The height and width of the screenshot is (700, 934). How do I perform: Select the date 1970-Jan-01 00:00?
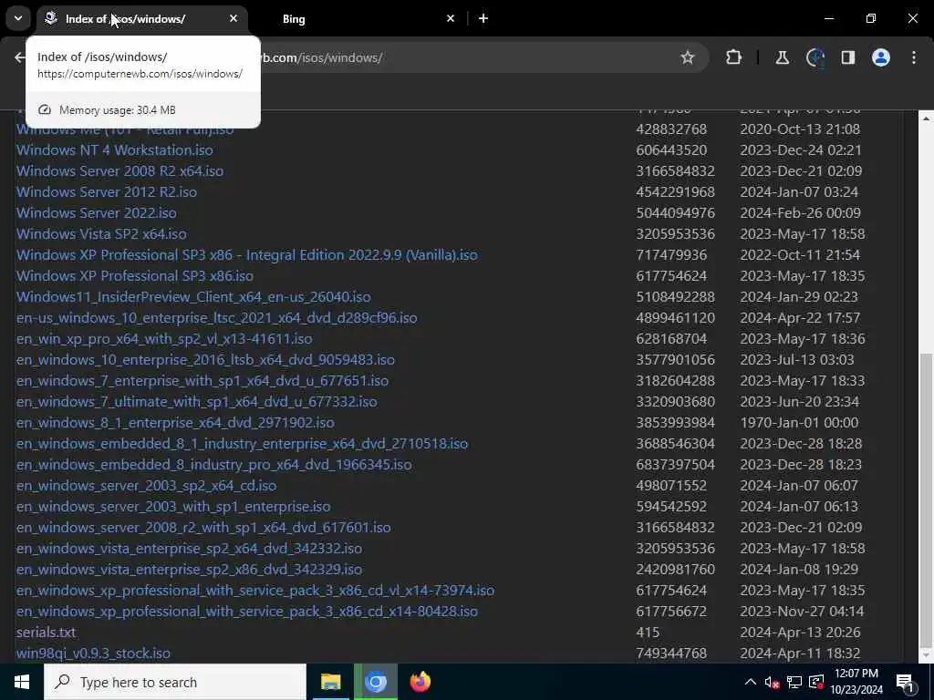[799, 423]
